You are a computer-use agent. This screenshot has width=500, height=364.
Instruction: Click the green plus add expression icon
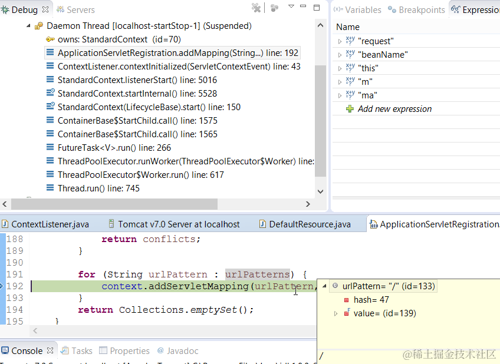(x=350, y=109)
